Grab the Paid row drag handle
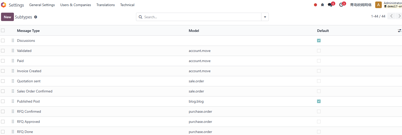The image size is (402, 135). [x=13, y=61]
